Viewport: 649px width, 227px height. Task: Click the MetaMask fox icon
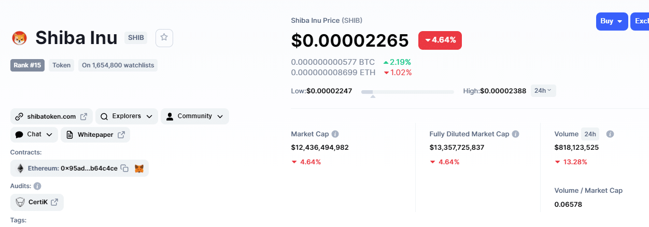point(139,168)
